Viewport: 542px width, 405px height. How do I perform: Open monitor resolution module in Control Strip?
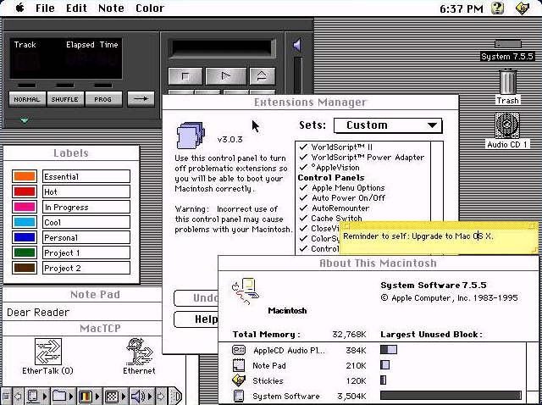point(115,397)
